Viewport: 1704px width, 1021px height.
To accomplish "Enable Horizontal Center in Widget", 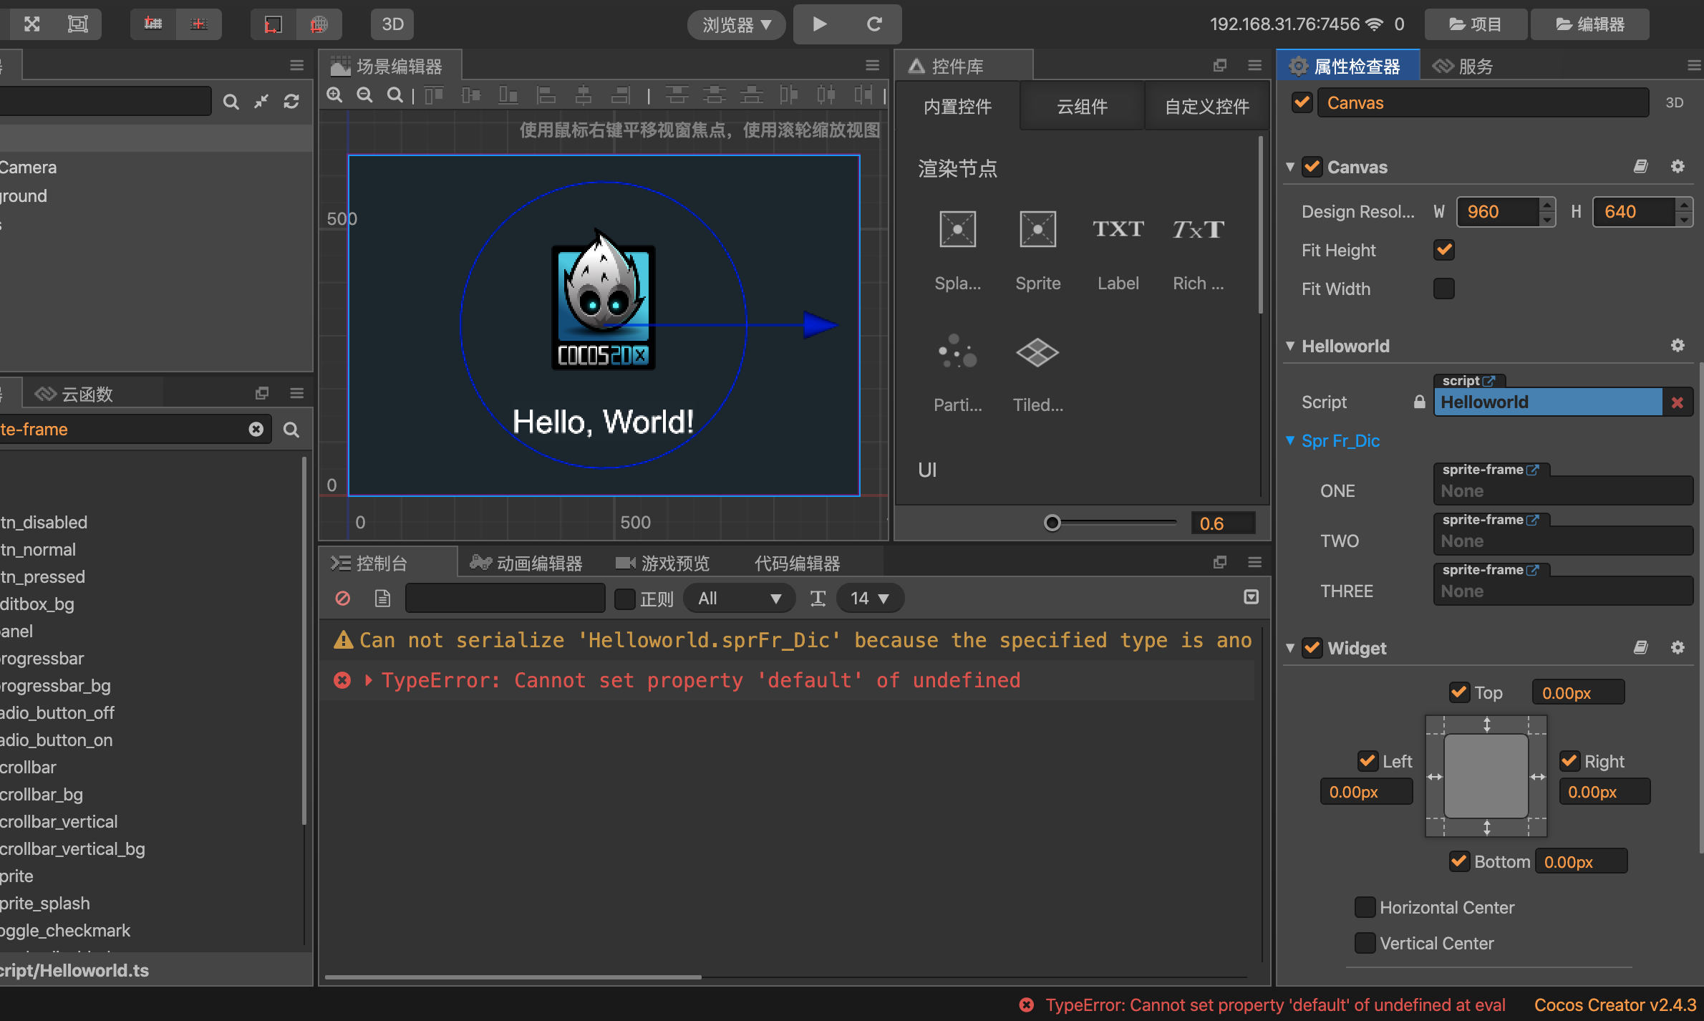I will 1365,907.
